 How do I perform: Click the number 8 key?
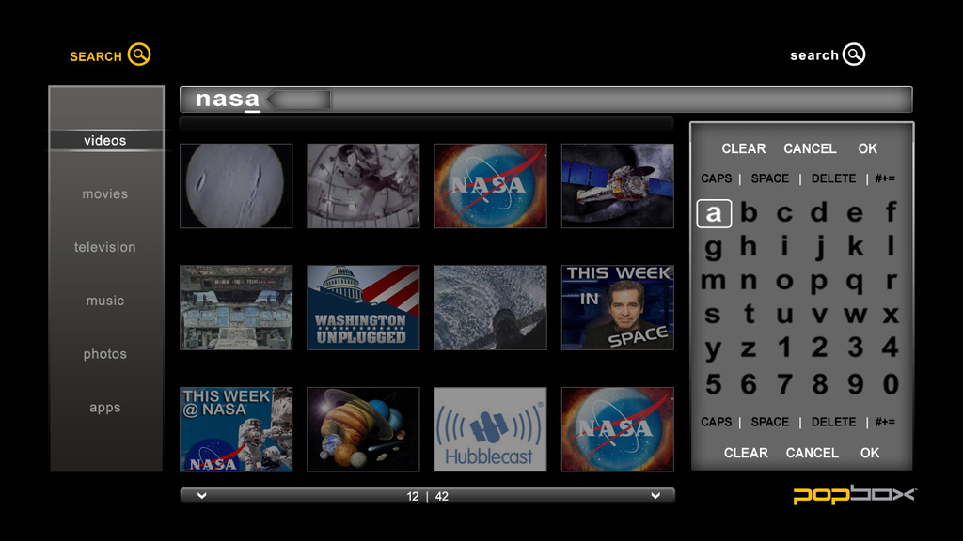819,384
